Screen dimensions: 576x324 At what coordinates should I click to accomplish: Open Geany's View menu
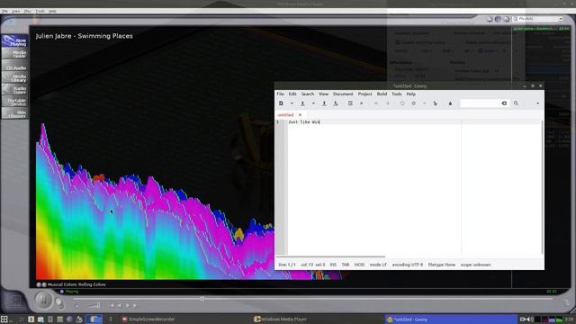324,94
